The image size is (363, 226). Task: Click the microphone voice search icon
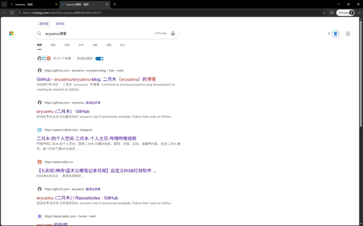[173, 34]
